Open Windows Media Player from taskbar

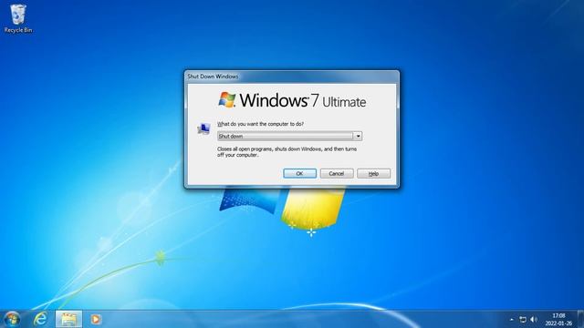pyautogui.click(x=96, y=319)
